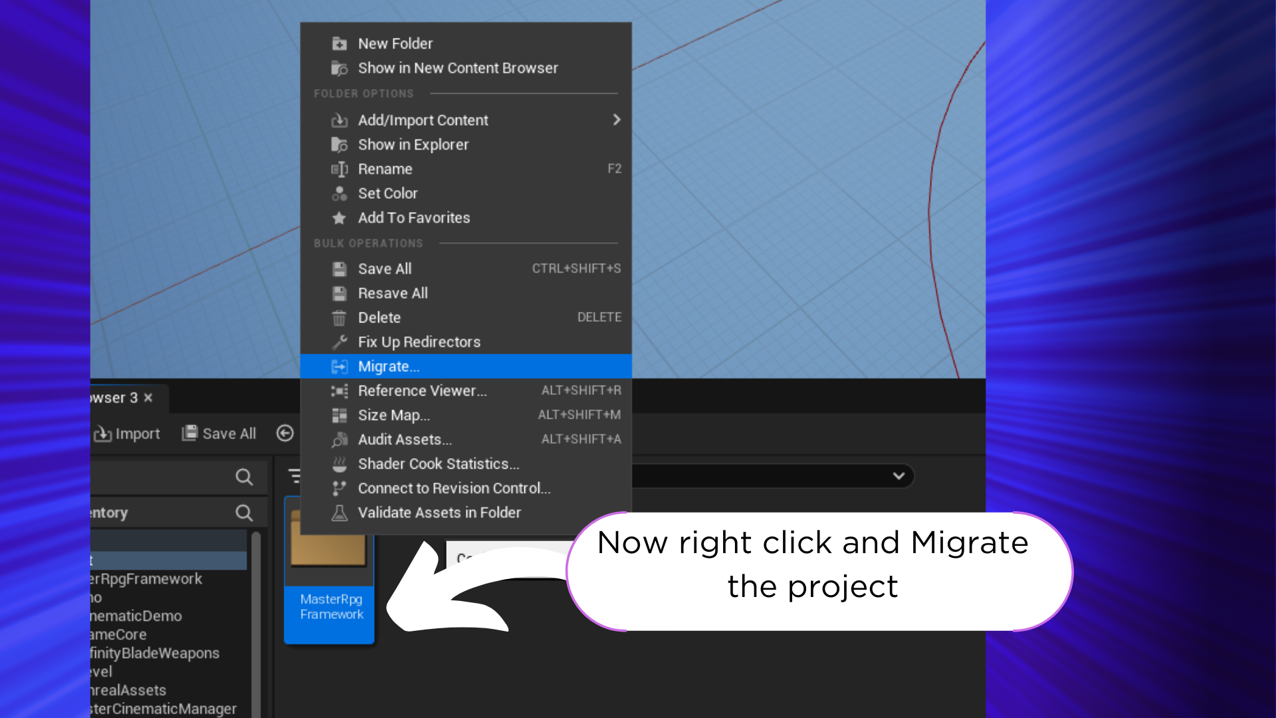
Task: Click the upper search magnifier icon
Action: pos(245,477)
